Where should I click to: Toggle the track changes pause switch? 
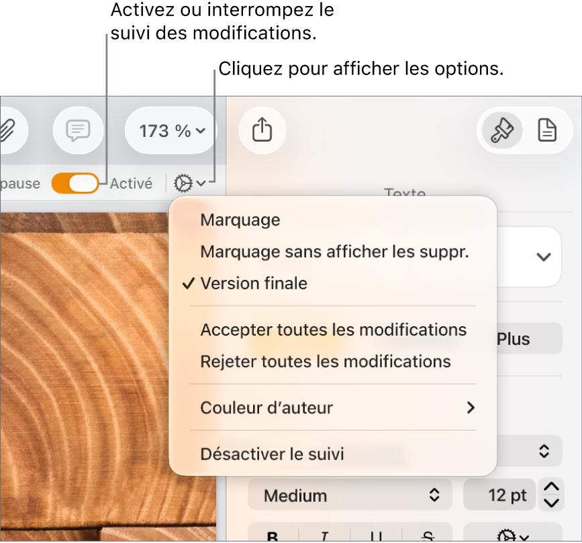[75, 183]
